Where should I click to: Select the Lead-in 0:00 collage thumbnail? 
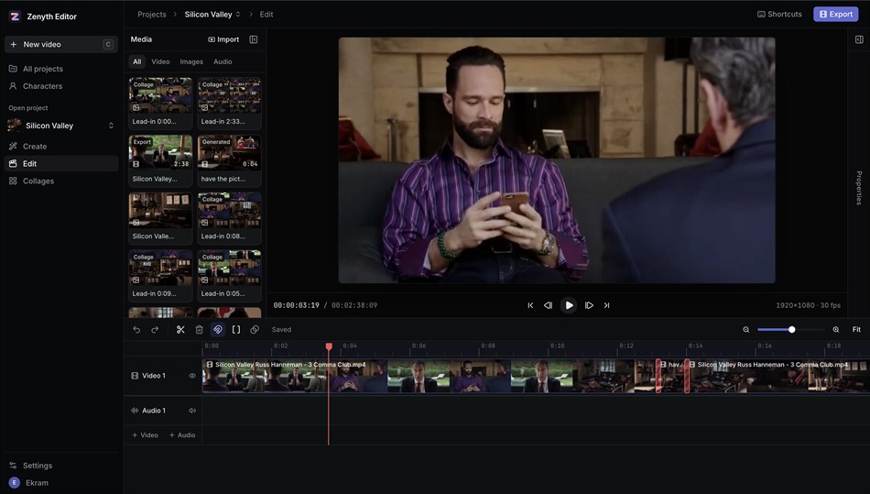click(x=160, y=104)
